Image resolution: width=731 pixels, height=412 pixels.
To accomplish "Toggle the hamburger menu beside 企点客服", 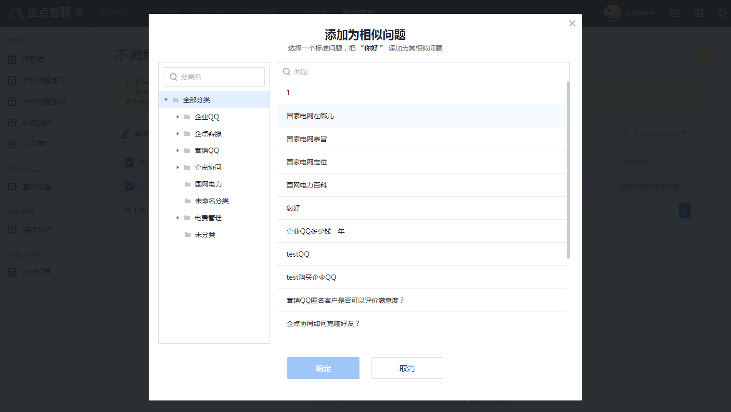I will [x=79, y=12].
